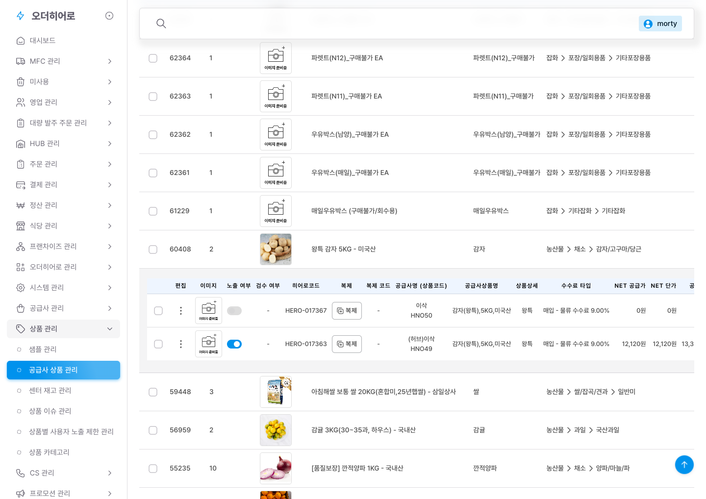Image resolution: width=706 pixels, height=499 pixels.
Task: Enable exposure toggle for HERO-017367
Action: (234, 311)
